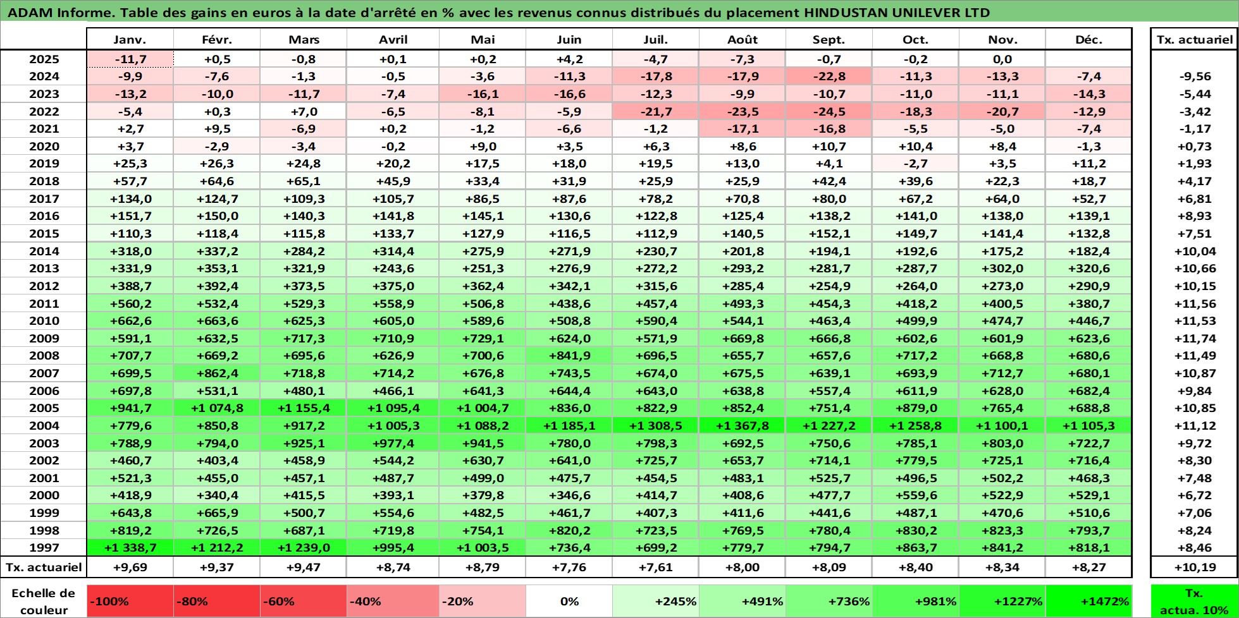Click the Avril column header
The height and width of the screenshot is (618, 1239).
(393, 39)
